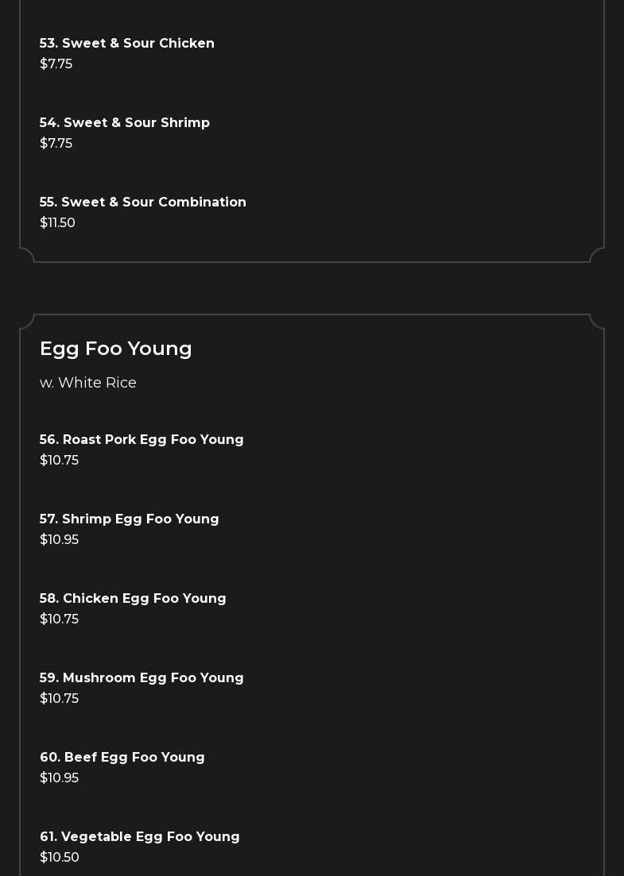Image resolution: width=624 pixels, height=876 pixels.
Task: Click the Egg Foo Young section heading
Action: tap(116, 349)
